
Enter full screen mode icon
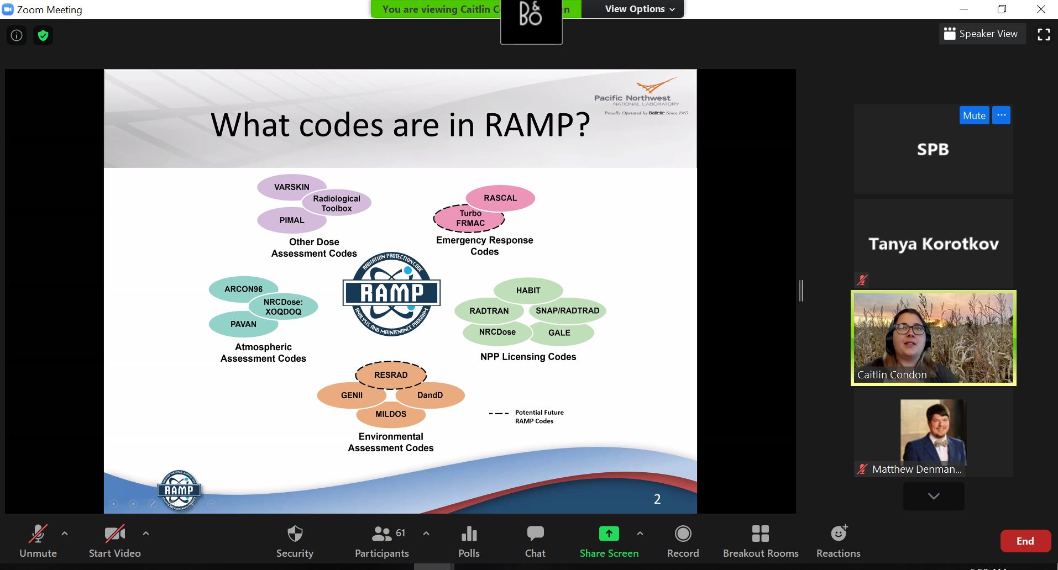1044,34
